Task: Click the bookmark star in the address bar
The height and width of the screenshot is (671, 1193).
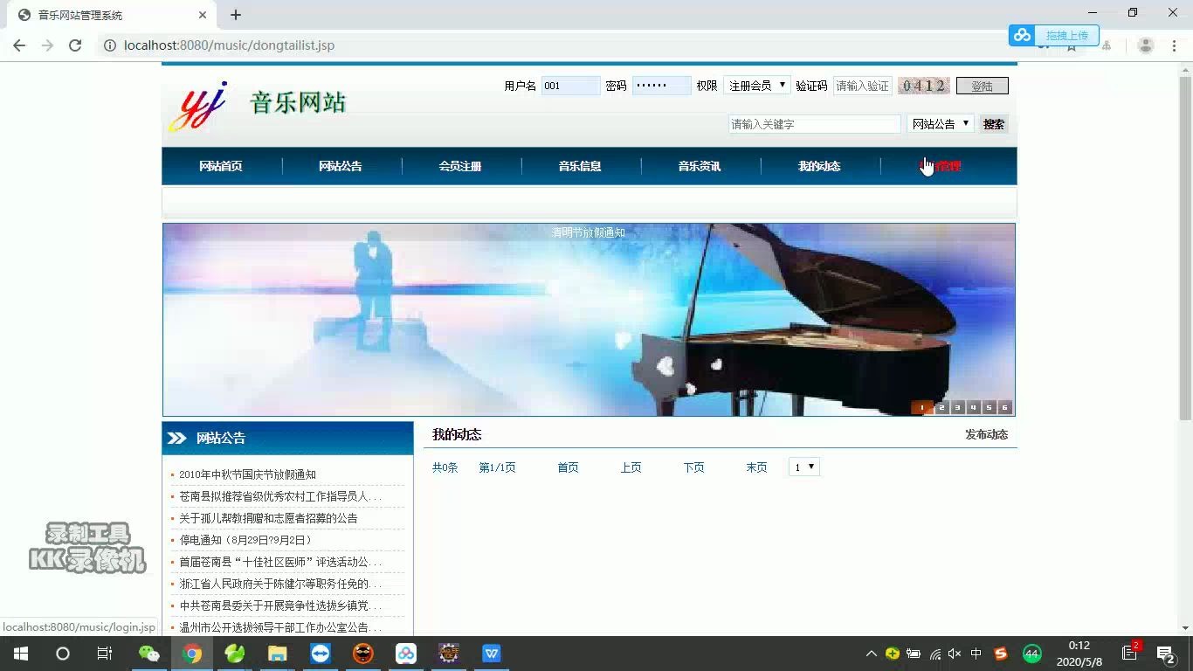Action: click(1071, 45)
